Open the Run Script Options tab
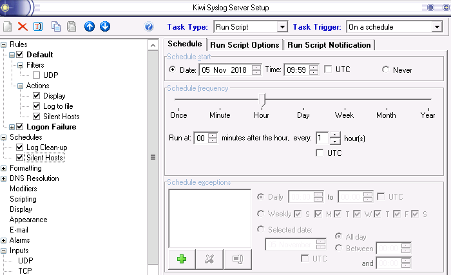The width and height of the screenshot is (451, 275). 245,45
